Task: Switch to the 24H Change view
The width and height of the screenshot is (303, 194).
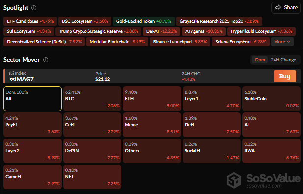Action: tap(283, 60)
